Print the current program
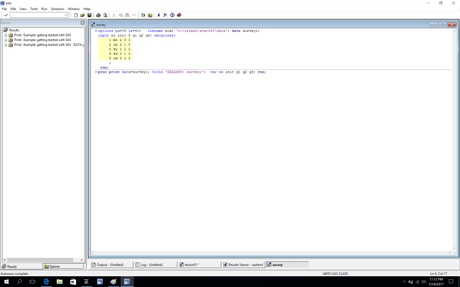460x287 pixels. click(x=98, y=15)
